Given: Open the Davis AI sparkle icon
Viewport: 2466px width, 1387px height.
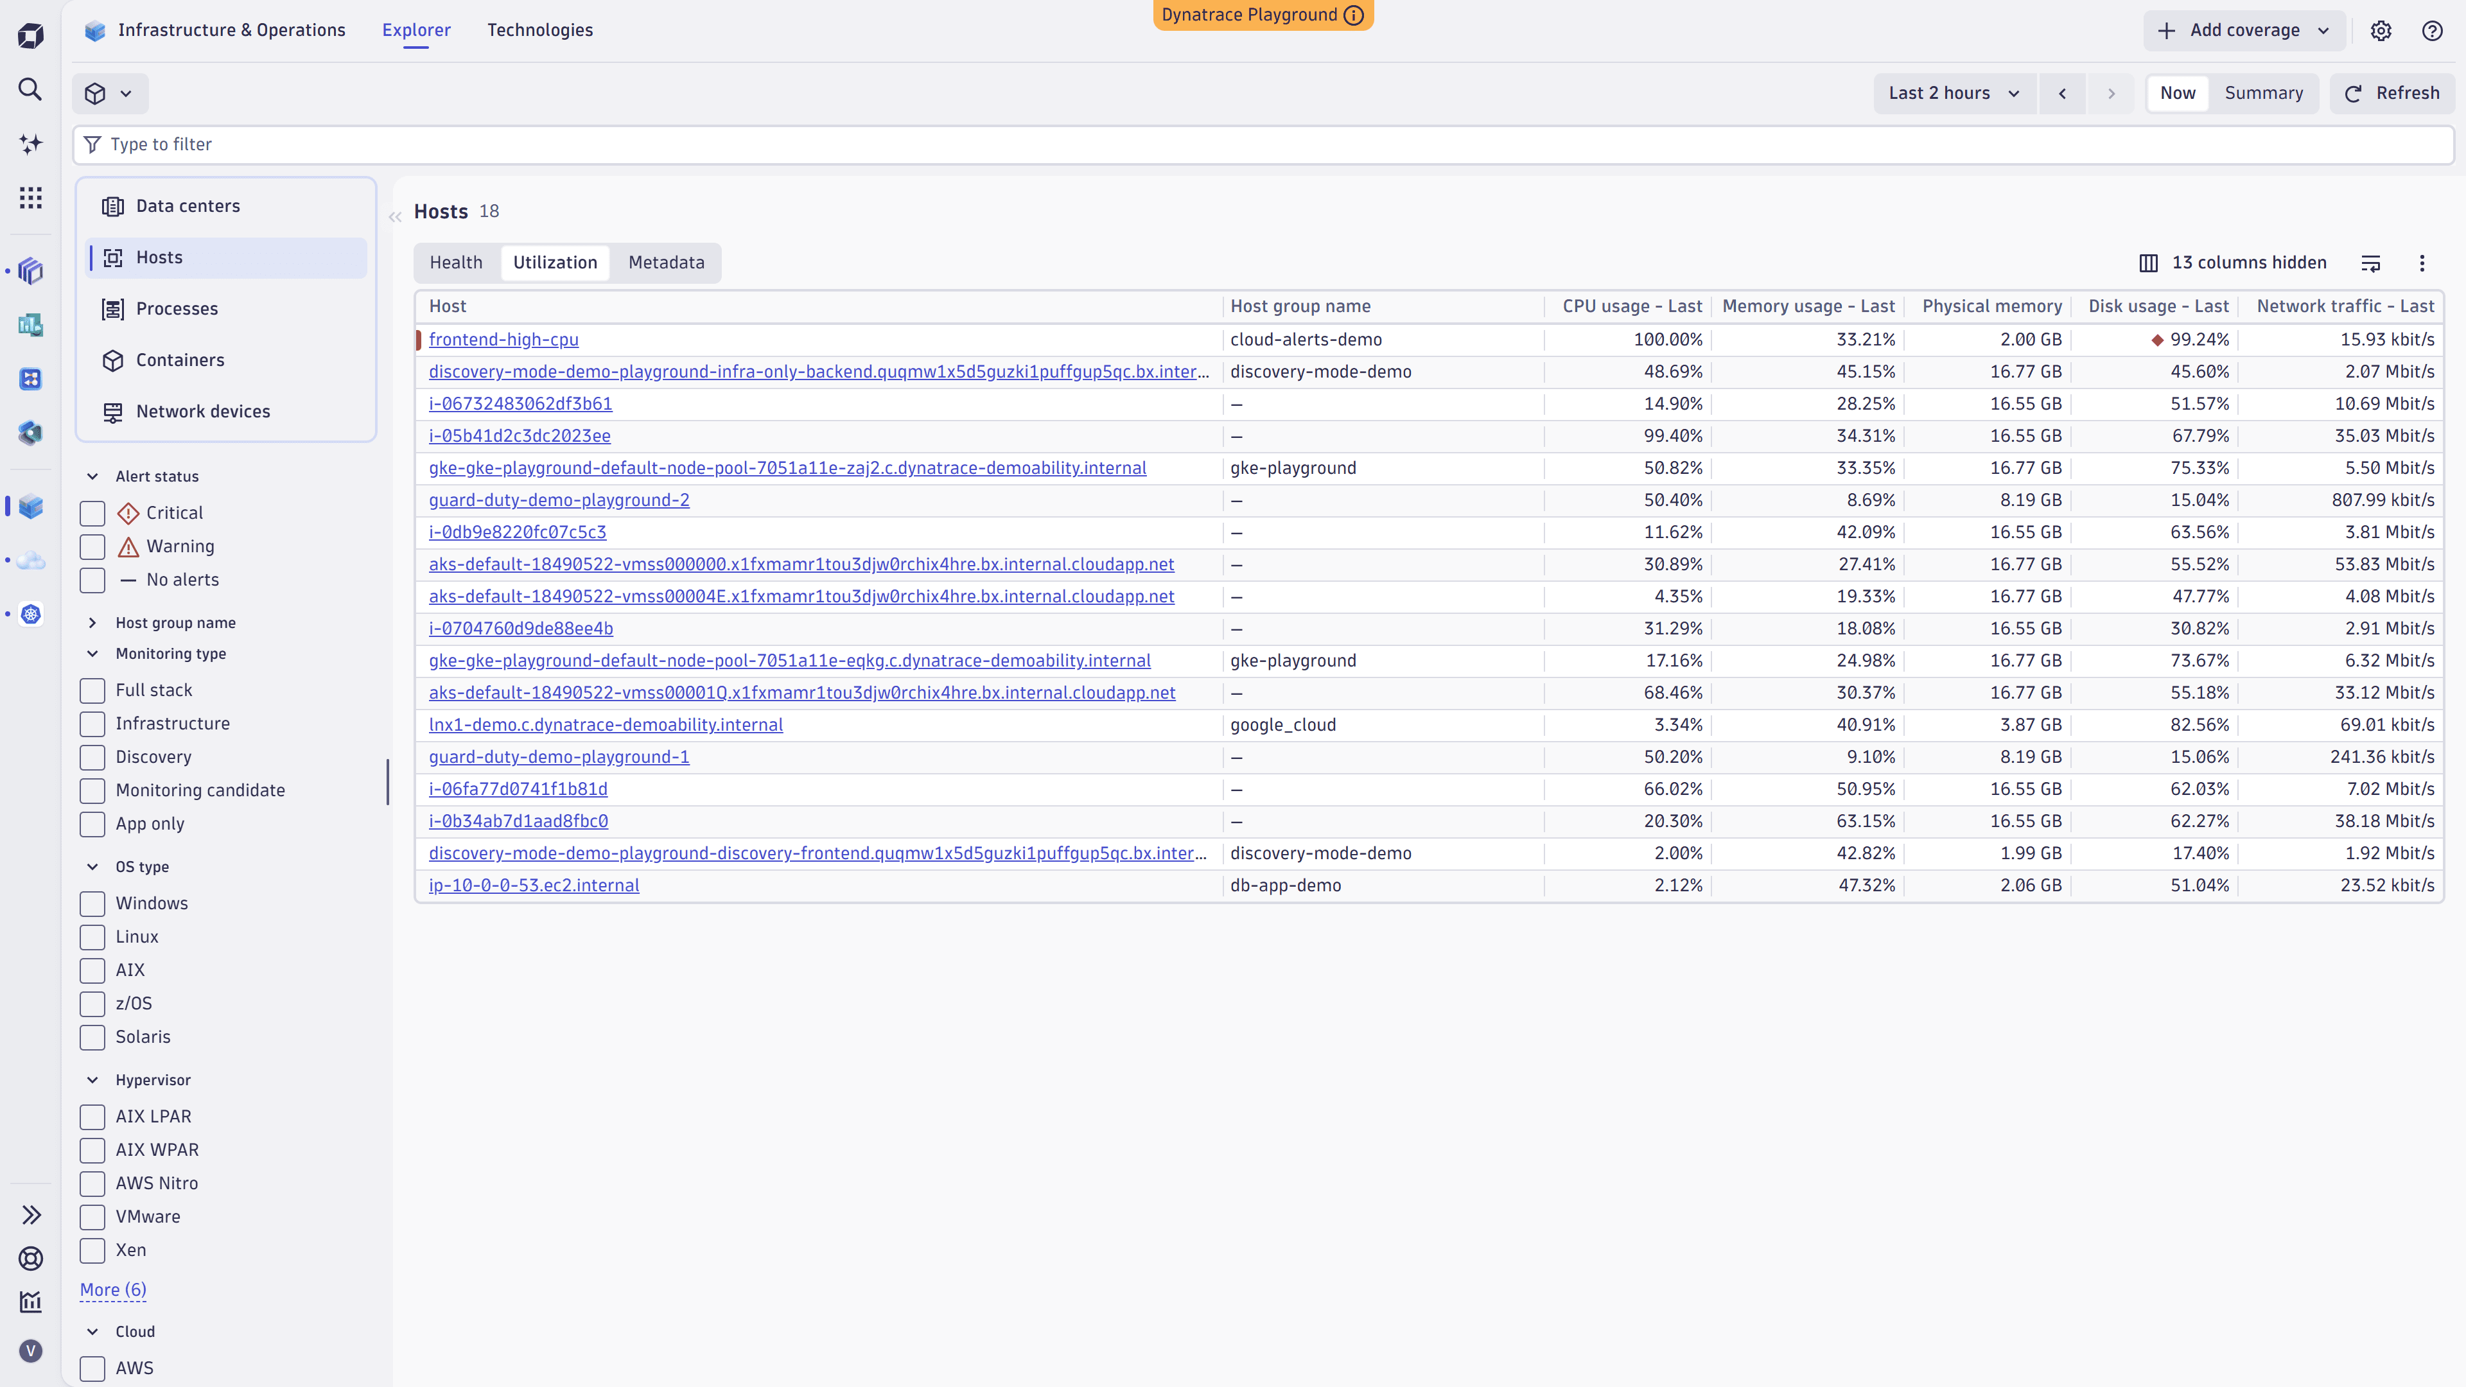Looking at the screenshot, I should coord(31,144).
